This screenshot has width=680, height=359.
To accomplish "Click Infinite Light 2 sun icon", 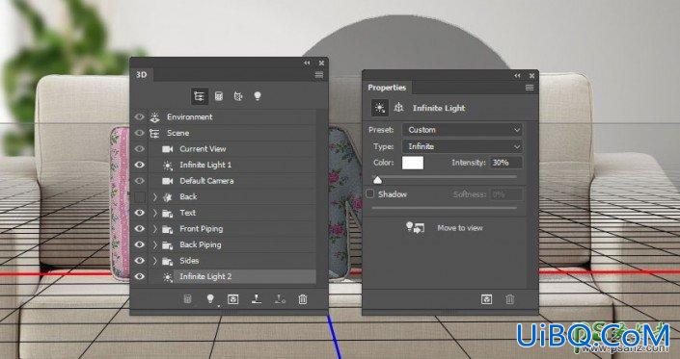I will pos(168,276).
